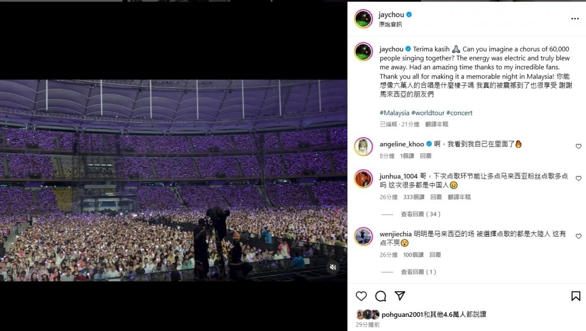View angeline_khoo's profile avatar
The height and width of the screenshot is (331, 586).
point(363,146)
